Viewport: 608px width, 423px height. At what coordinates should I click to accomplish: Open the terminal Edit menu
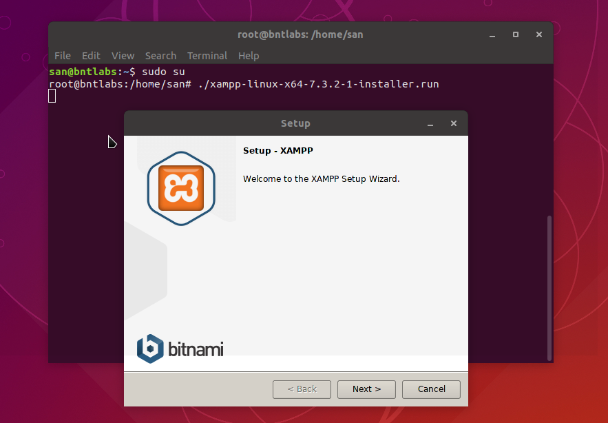pos(91,56)
